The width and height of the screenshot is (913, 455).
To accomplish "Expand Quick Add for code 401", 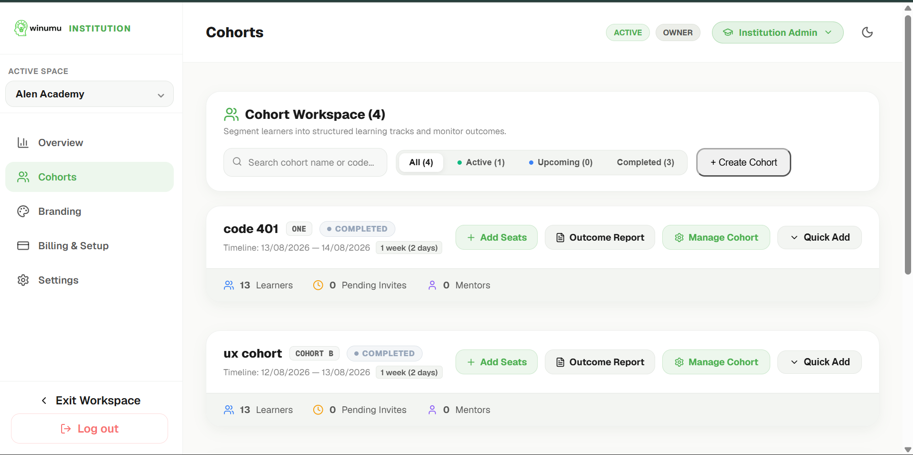I will click(819, 237).
